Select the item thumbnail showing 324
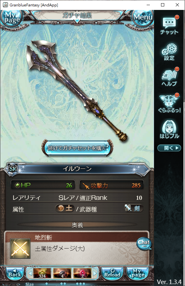 (x=42, y=273)
